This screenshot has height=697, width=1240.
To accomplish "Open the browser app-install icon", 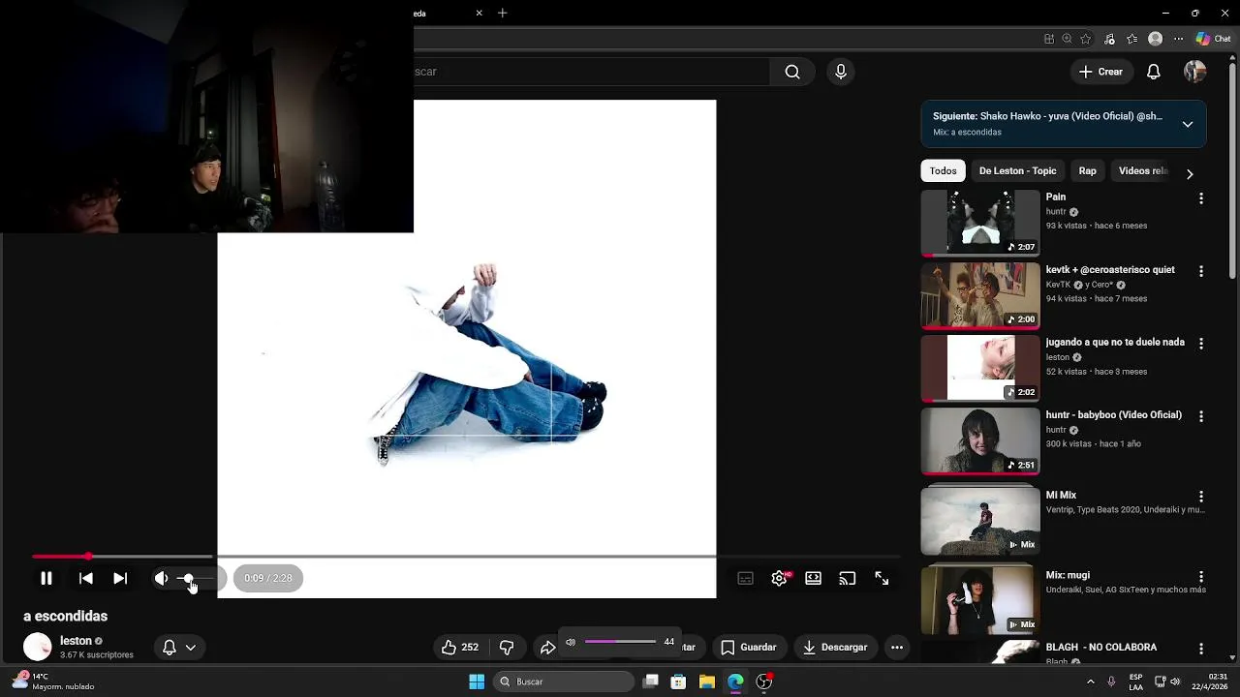I will coord(1049,39).
